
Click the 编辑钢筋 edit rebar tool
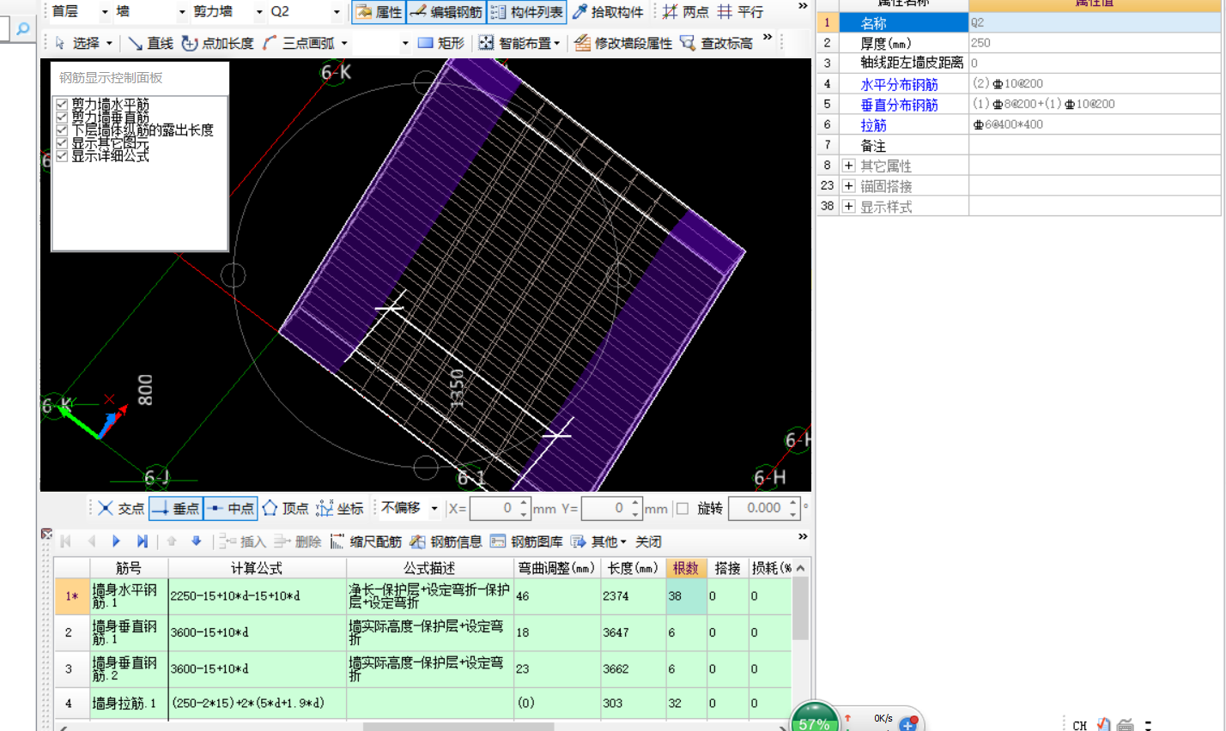(446, 12)
